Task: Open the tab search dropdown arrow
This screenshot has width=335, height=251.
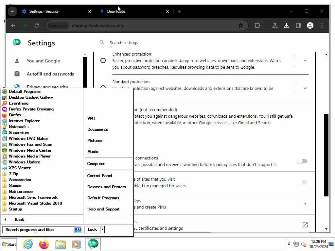Action: 12,11
